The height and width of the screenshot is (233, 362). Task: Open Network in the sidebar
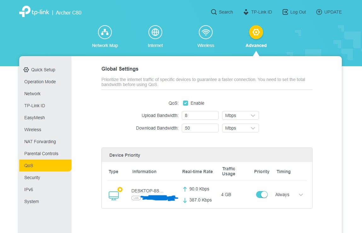click(x=45, y=94)
